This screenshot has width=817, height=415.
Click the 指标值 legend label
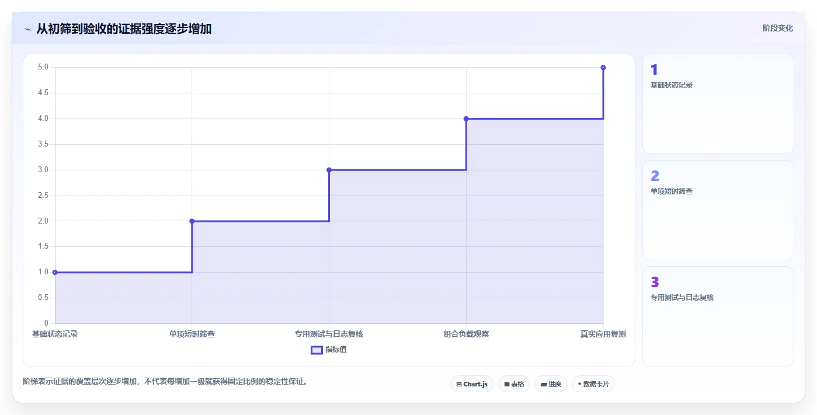coord(336,350)
